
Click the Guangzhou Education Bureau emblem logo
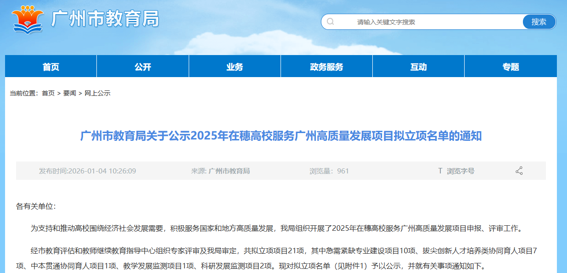point(28,19)
